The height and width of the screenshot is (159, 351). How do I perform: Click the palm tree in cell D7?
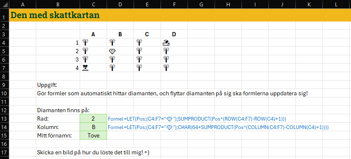pos(112,68)
